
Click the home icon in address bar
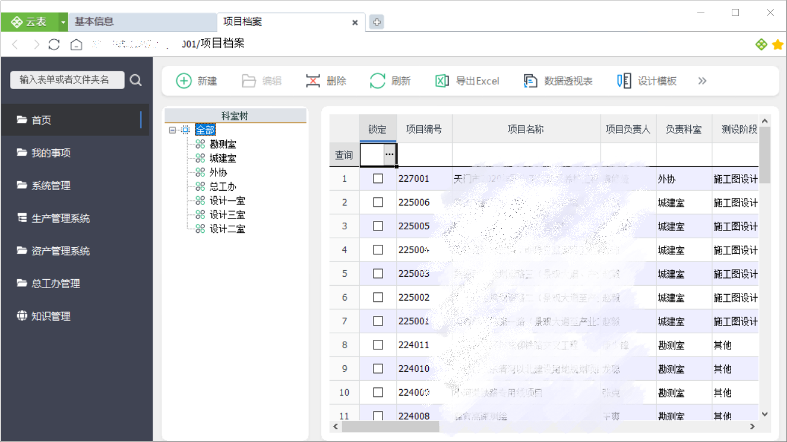coord(76,45)
